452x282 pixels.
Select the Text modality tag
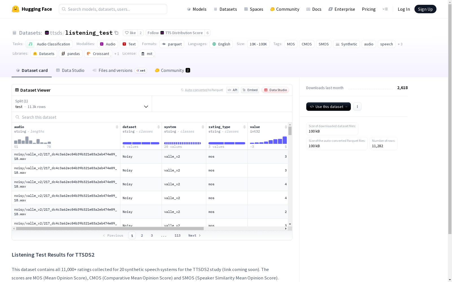(129, 44)
